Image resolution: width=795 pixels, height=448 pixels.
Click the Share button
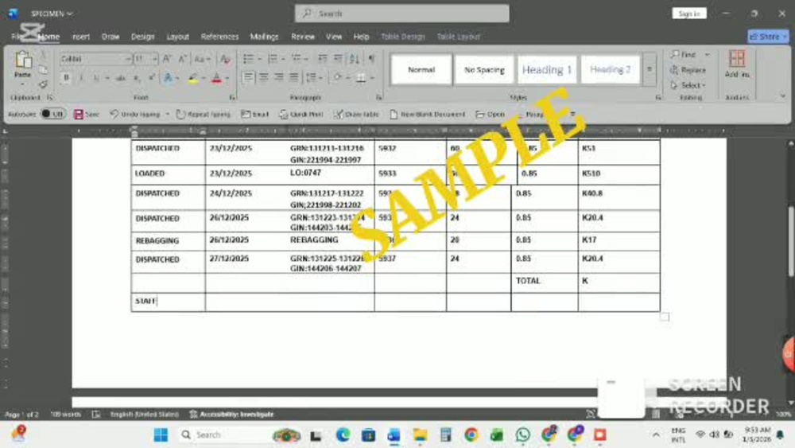click(768, 37)
